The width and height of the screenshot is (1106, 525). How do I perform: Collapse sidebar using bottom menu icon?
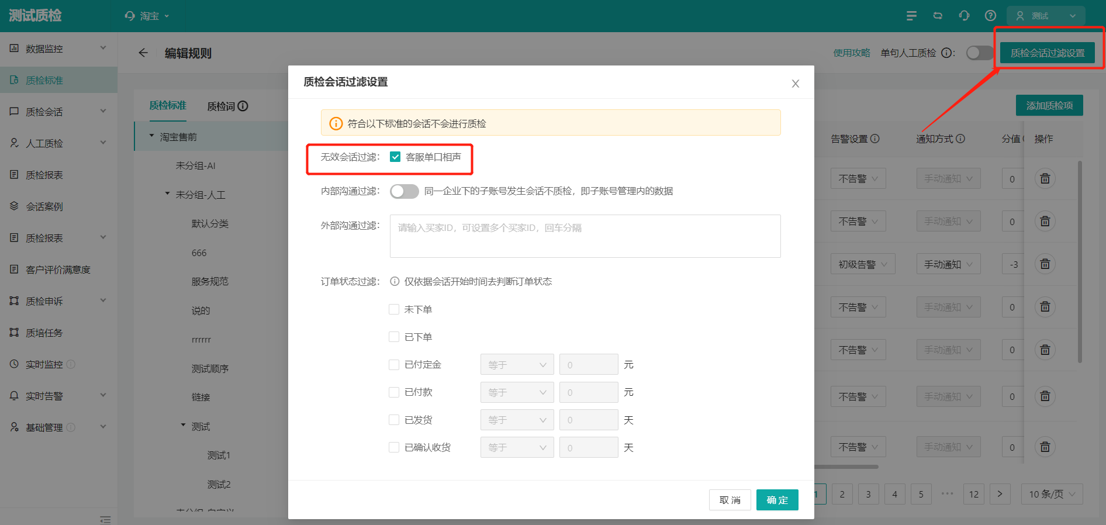[x=105, y=519]
